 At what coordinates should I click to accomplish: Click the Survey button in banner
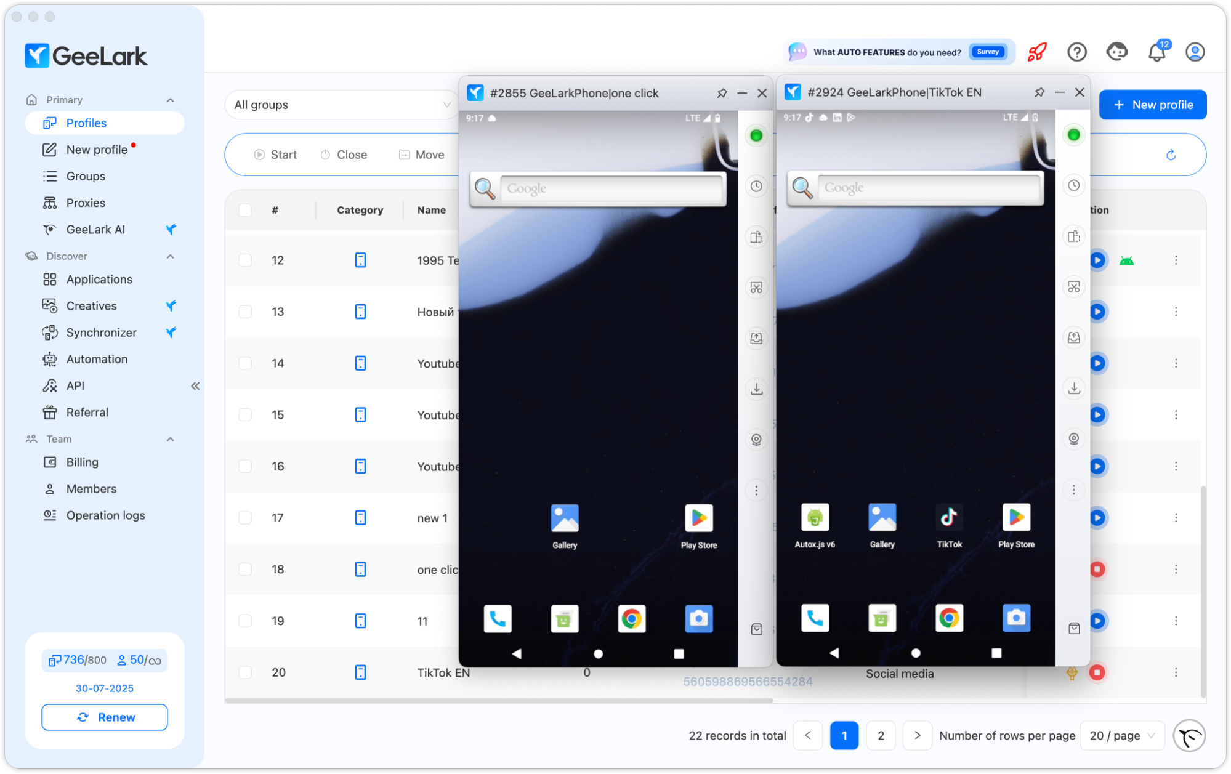987,52
